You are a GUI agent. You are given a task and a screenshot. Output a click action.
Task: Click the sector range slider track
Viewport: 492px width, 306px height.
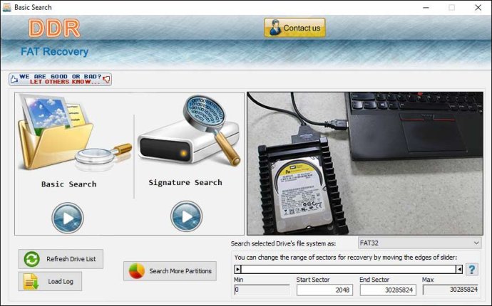[348, 269]
